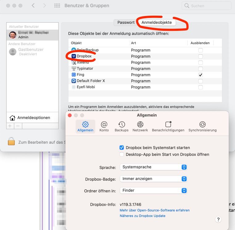Toggle Ausblenden checkbox for Eyefi Mobi
Viewport: 235px width, 230px height.
pyautogui.click(x=200, y=87)
